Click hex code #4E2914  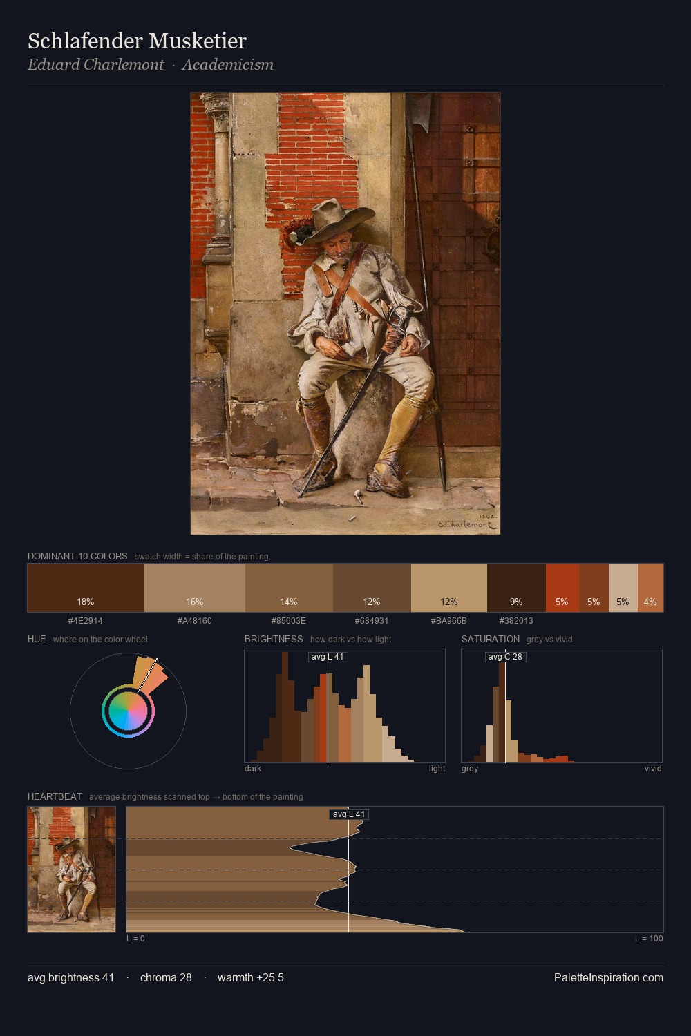[x=86, y=621]
